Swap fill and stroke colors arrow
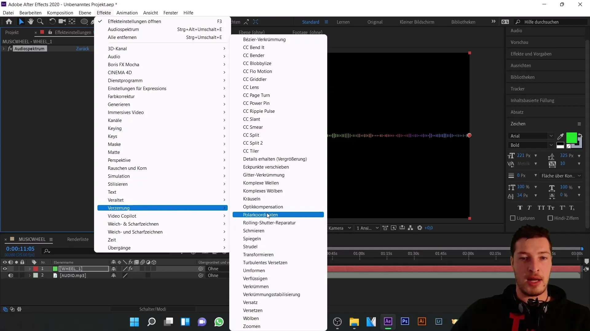Image resolution: width=590 pixels, height=331 pixels. coord(580,135)
